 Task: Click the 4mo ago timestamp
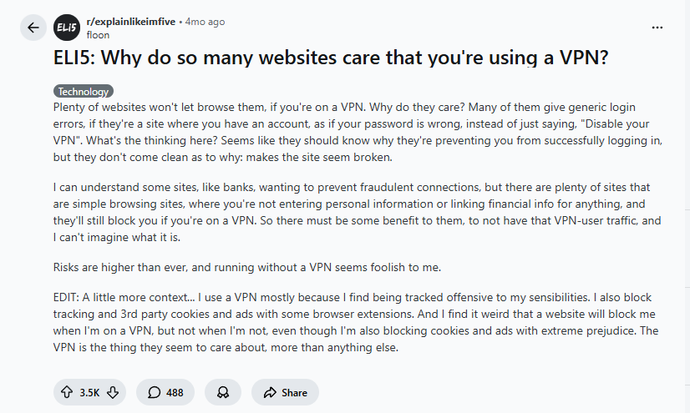tap(203, 22)
